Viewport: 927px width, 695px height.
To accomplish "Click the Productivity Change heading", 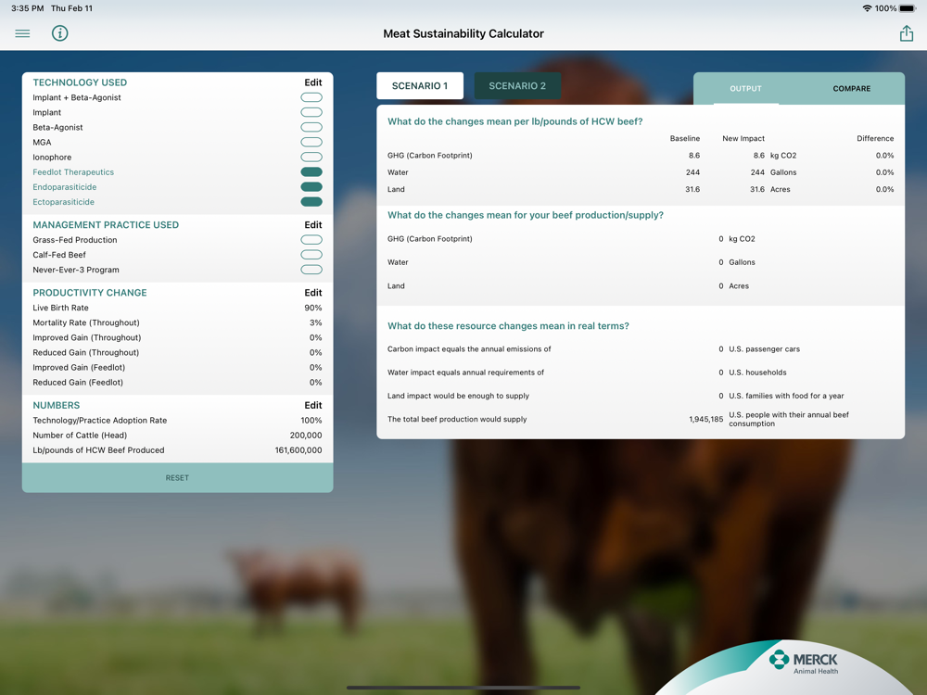I will coord(90,293).
